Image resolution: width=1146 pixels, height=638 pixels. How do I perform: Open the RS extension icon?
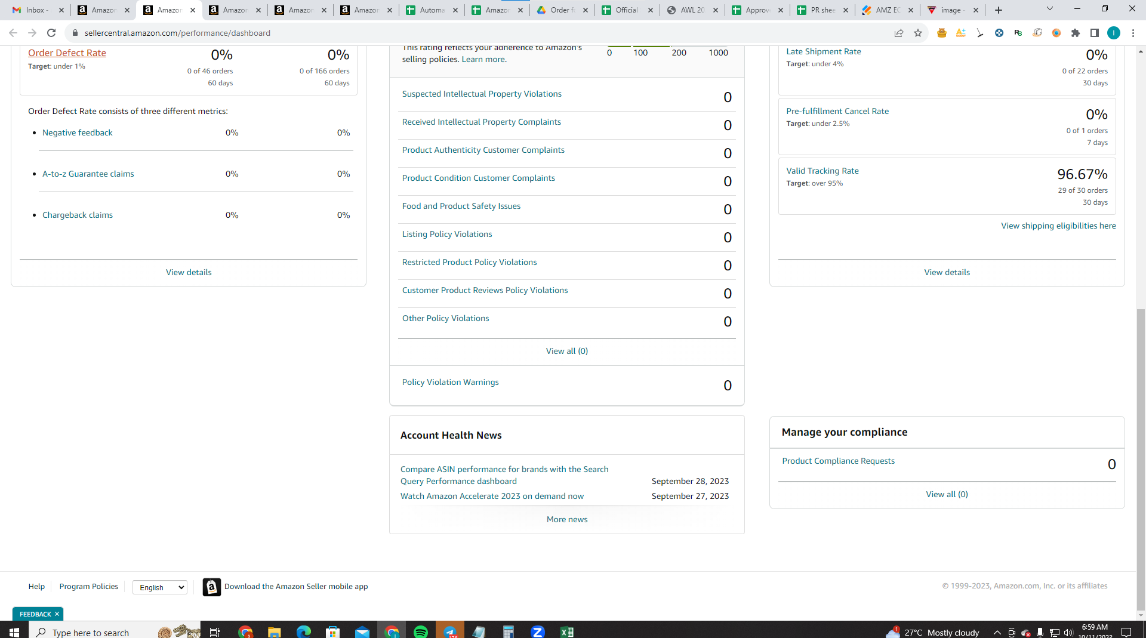1018,33
